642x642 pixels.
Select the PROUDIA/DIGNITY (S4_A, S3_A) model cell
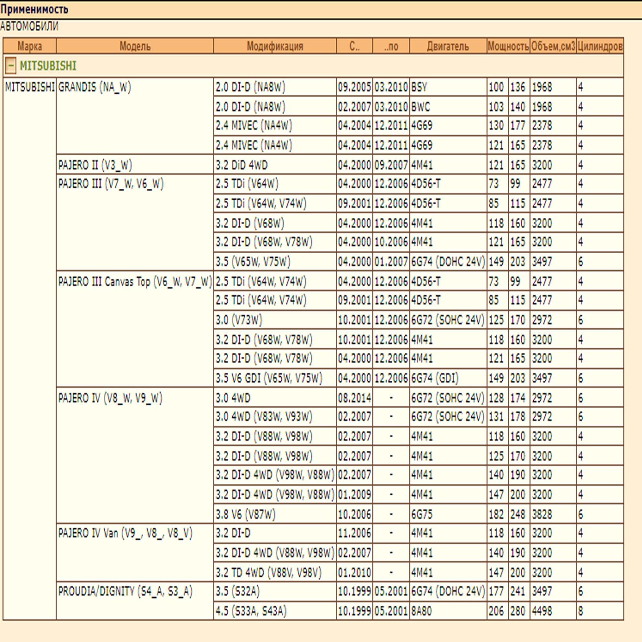pyautogui.click(x=135, y=601)
